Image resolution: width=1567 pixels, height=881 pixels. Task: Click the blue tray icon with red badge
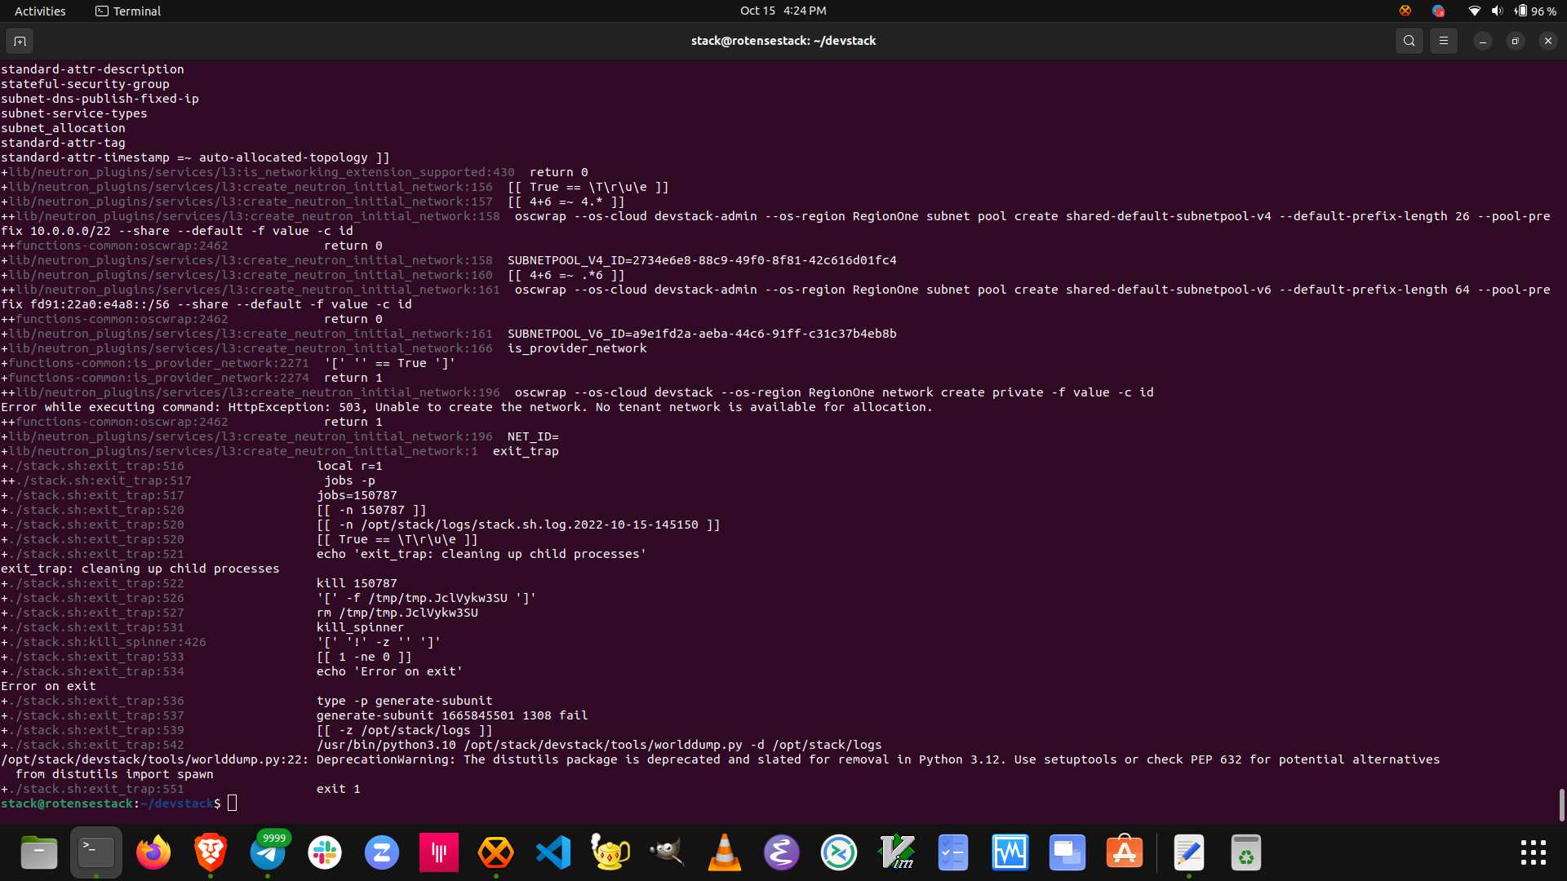1438,11
